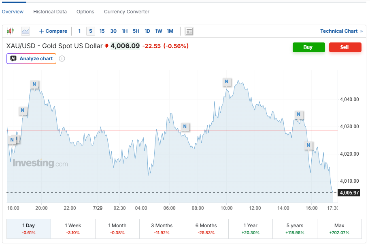Viewport: 370px width, 247px height.
Task: Open the Historical Data tab
Action: 50,12
